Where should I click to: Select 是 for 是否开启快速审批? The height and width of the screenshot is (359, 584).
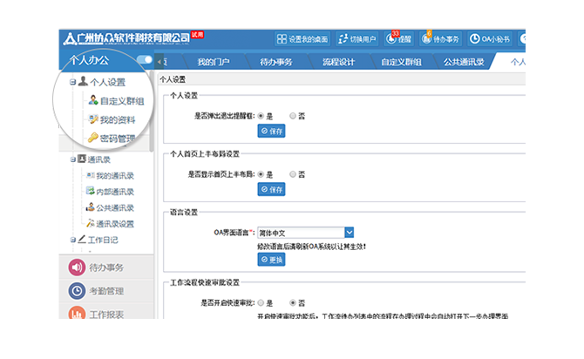pos(259,301)
